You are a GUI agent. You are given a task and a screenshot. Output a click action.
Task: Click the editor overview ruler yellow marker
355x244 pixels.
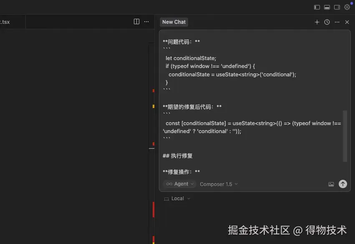click(x=154, y=106)
